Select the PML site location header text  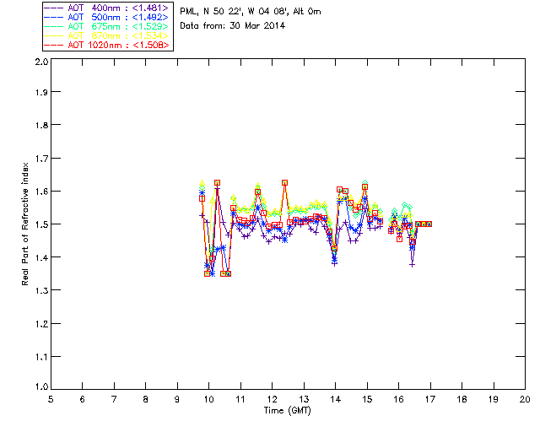(251, 11)
